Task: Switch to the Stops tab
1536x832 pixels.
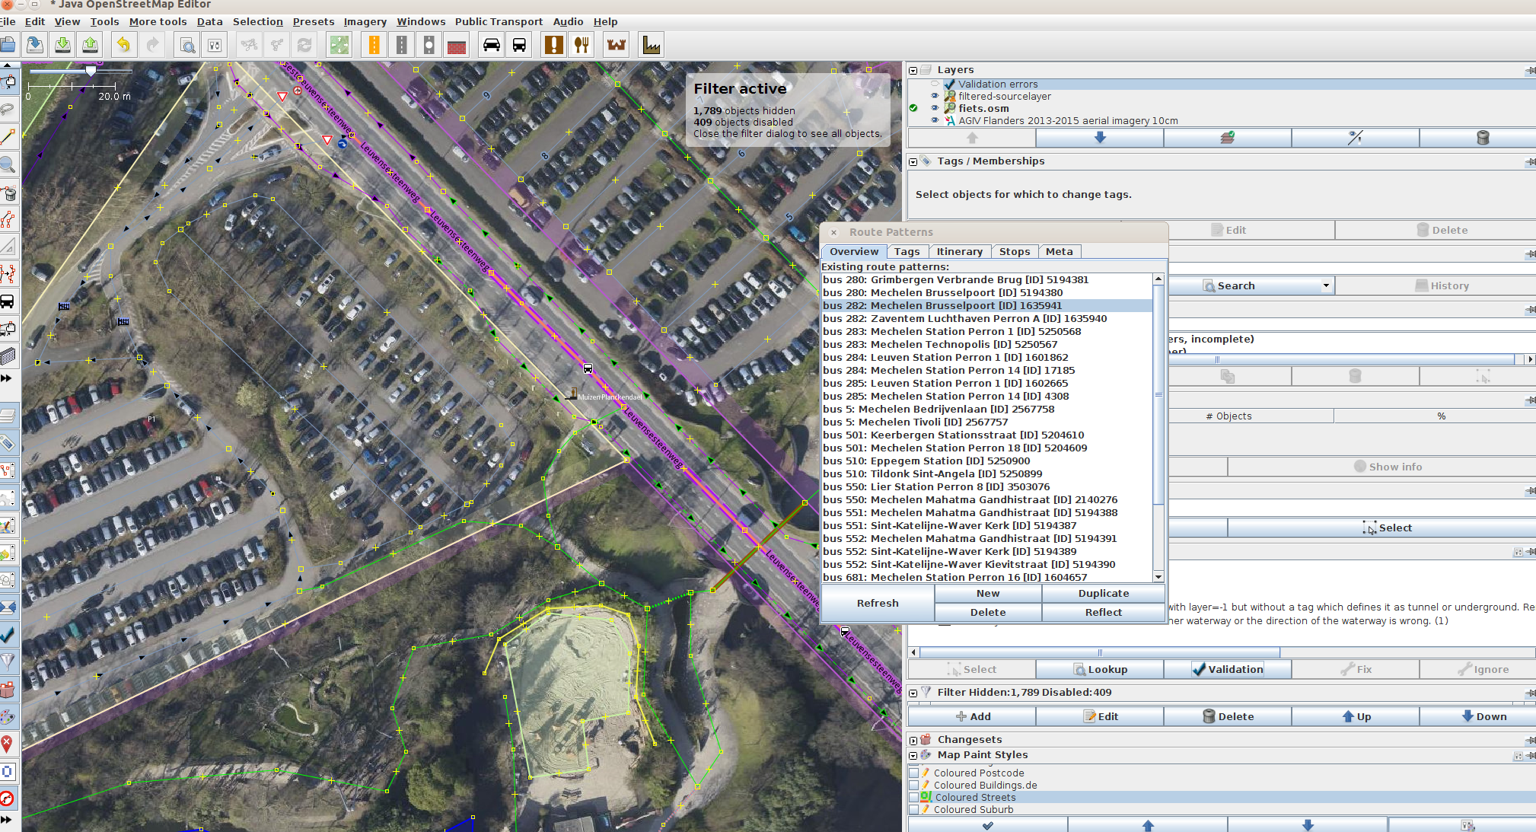Action: pos(1015,251)
